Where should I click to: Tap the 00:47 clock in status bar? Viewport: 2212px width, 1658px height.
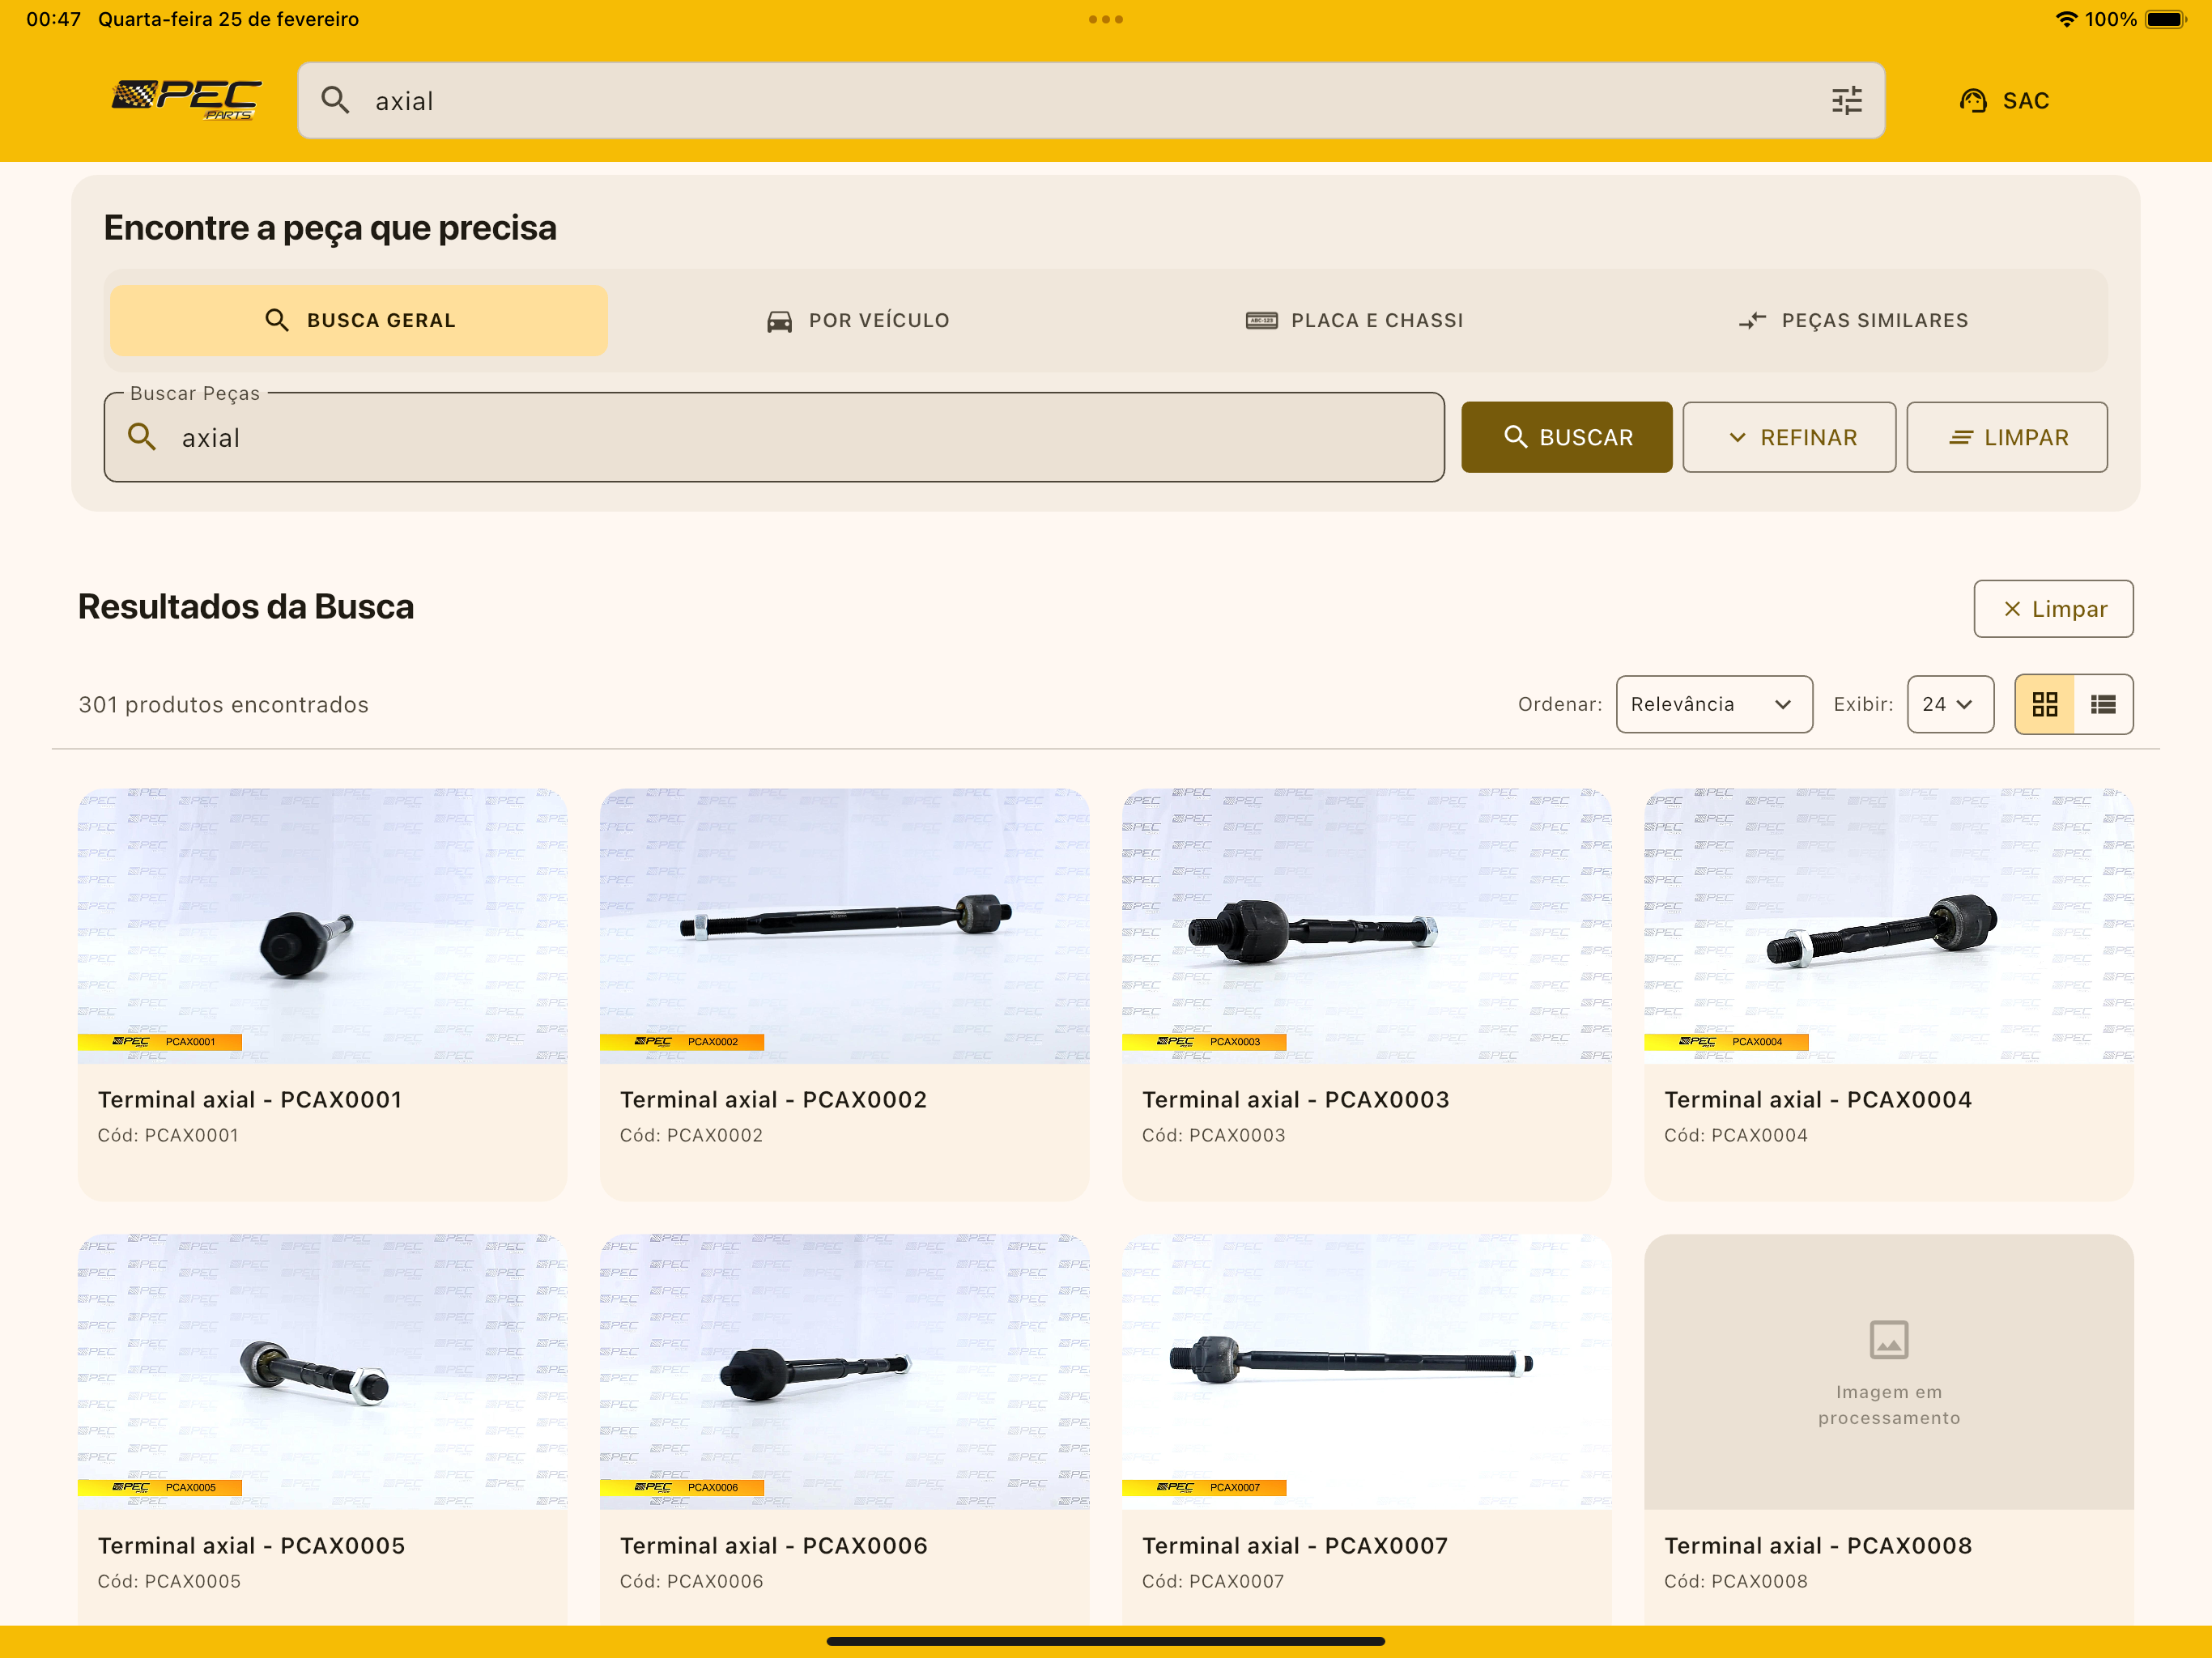(53, 19)
